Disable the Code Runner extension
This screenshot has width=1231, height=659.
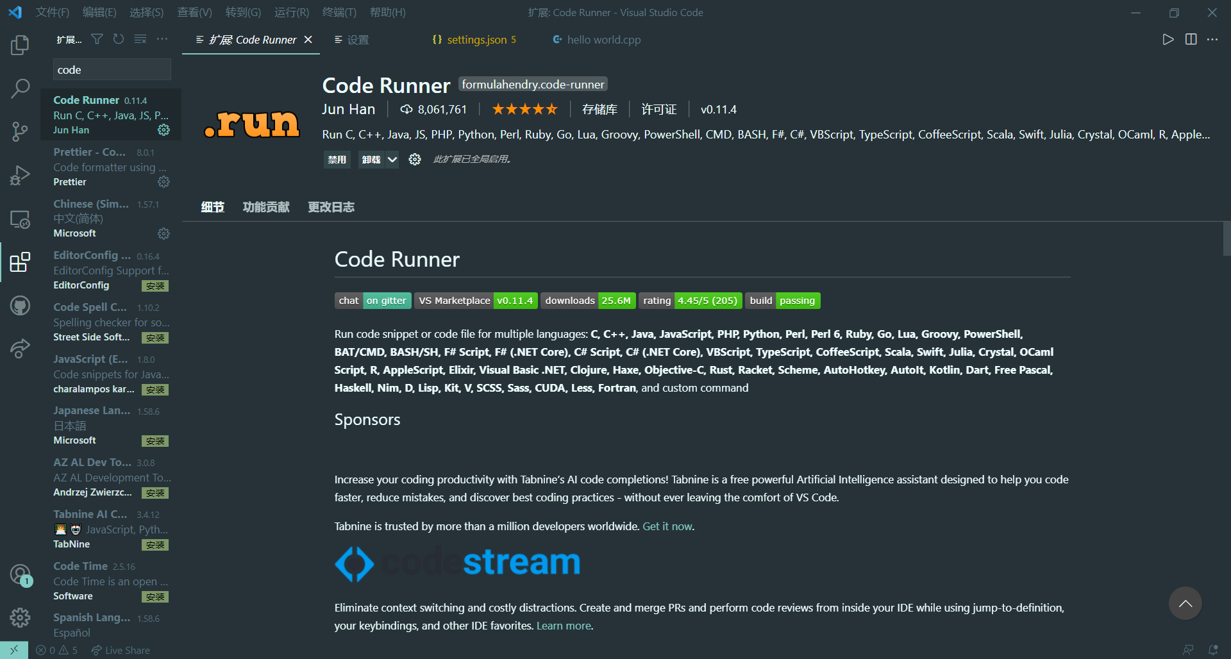pyautogui.click(x=337, y=160)
